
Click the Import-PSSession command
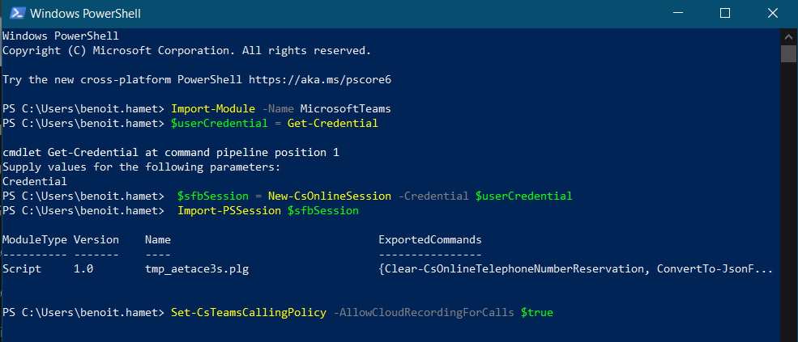(x=225, y=210)
